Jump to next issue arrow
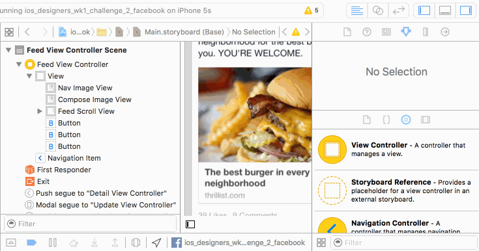This screenshot has height=251, width=479. click(307, 32)
